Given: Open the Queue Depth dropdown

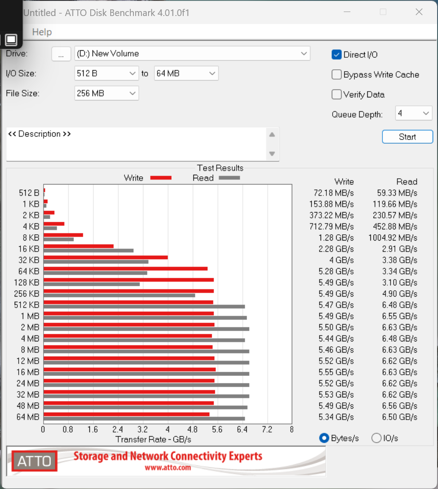Looking at the screenshot, I should [414, 113].
